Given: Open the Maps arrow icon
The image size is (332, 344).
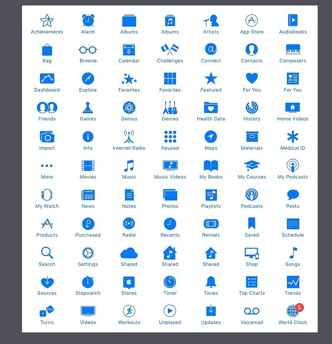Looking at the screenshot, I should point(211,137).
